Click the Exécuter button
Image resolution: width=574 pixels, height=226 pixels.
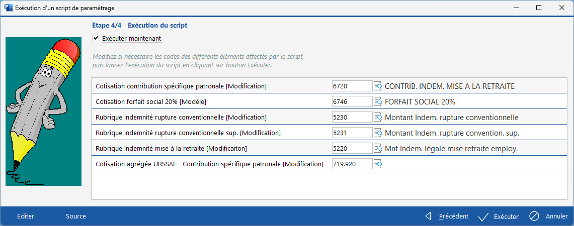(499, 216)
